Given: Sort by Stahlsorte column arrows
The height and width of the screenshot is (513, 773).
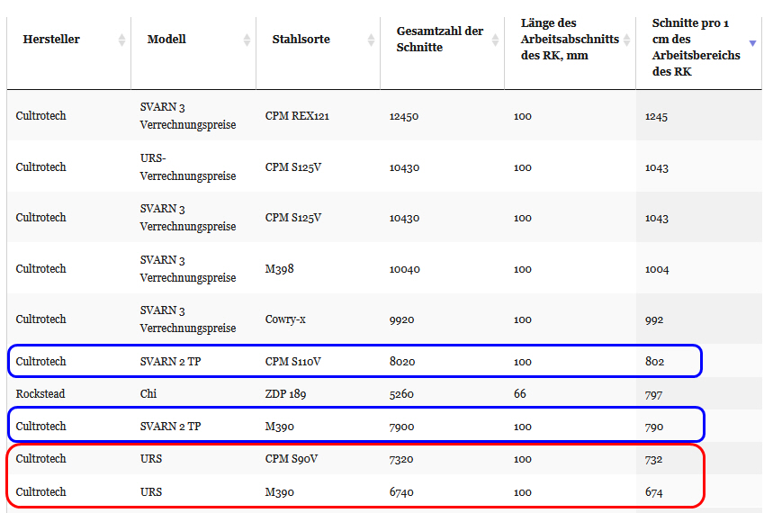Looking at the screenshot, I should coord(372,40).
